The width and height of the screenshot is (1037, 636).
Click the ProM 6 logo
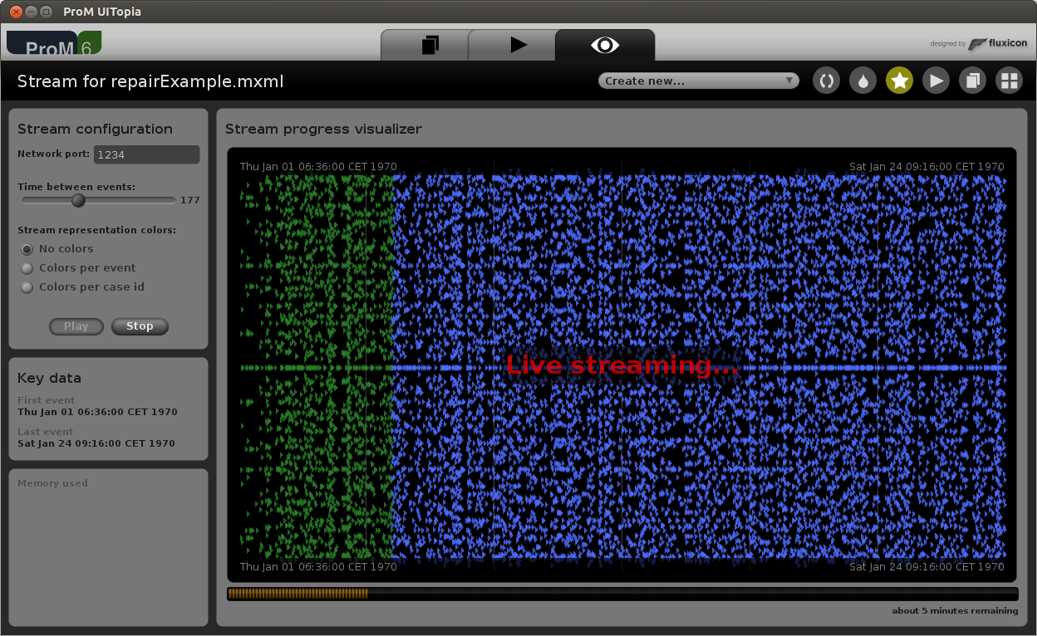[54, 43]
